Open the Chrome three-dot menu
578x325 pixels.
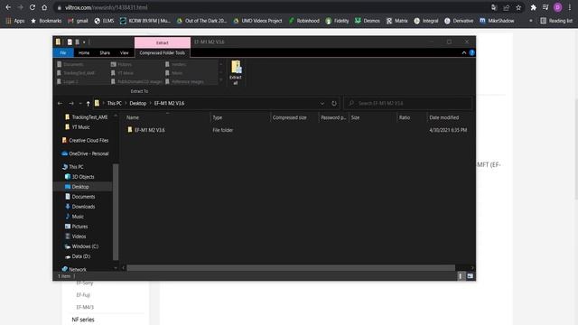pos(570,7)
